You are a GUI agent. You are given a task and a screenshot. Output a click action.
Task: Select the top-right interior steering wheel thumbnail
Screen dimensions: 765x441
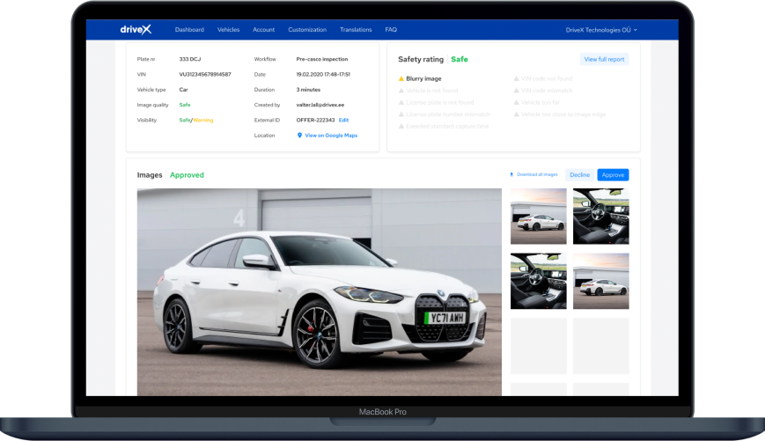601,217
